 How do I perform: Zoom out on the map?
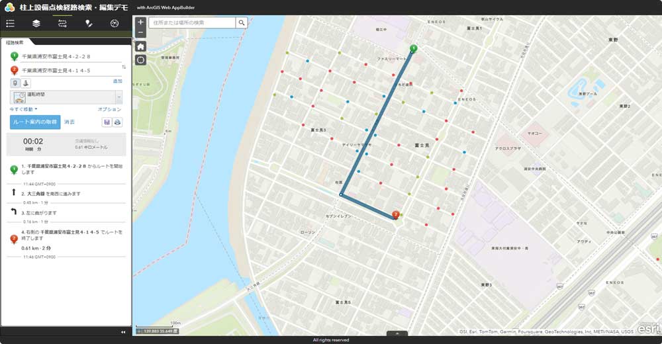tap(140, 32)
